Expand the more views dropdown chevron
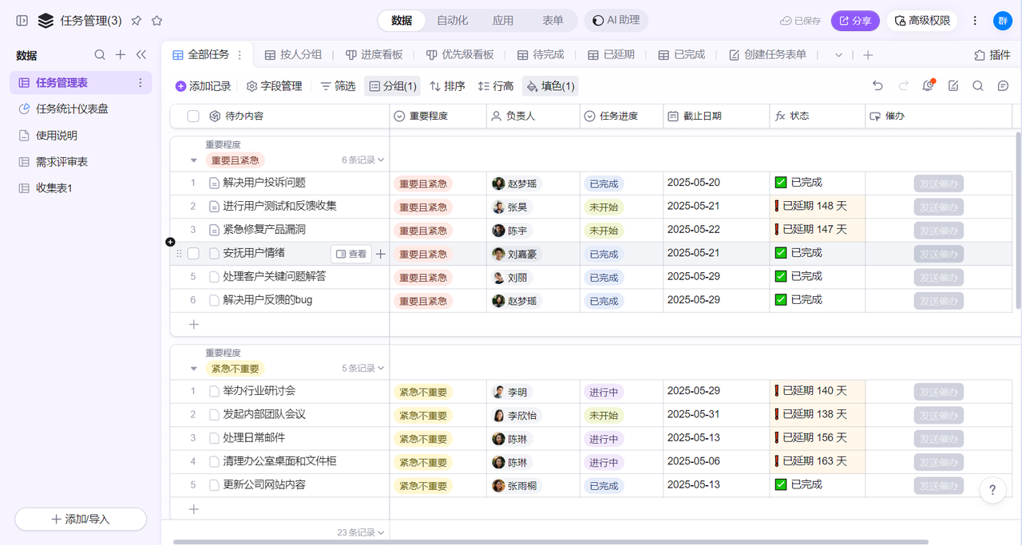 click(838, 55)
